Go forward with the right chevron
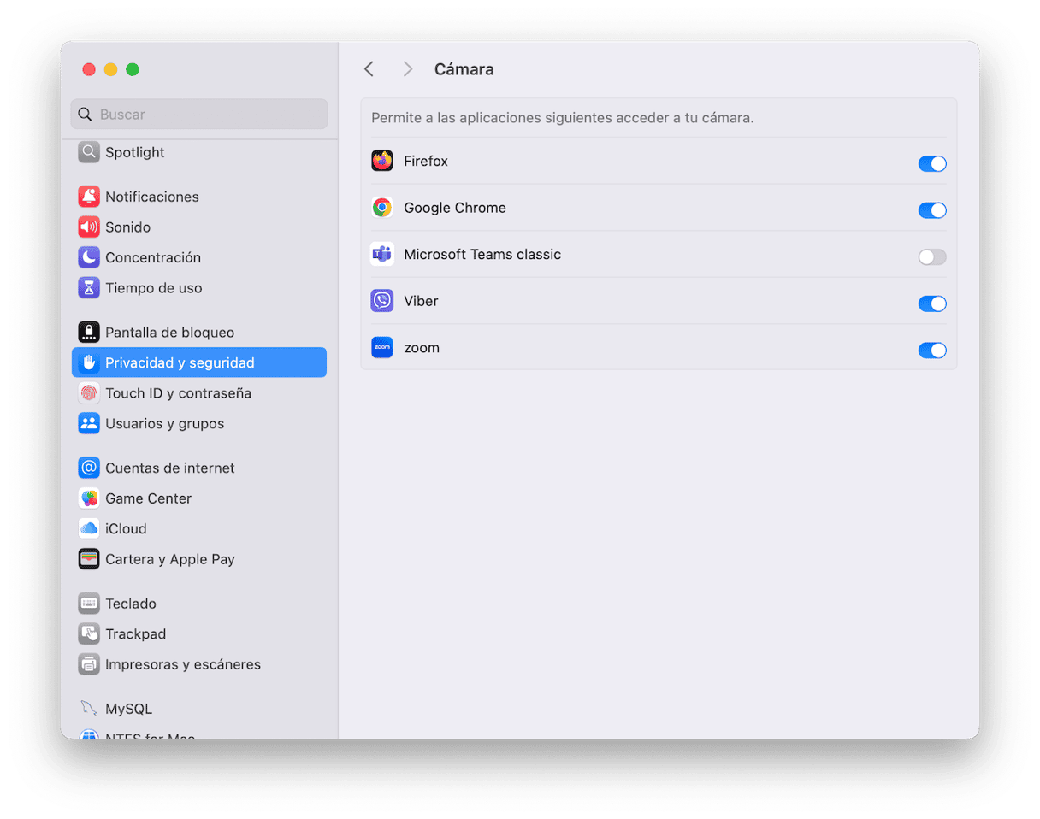 [x=408, y=69]
